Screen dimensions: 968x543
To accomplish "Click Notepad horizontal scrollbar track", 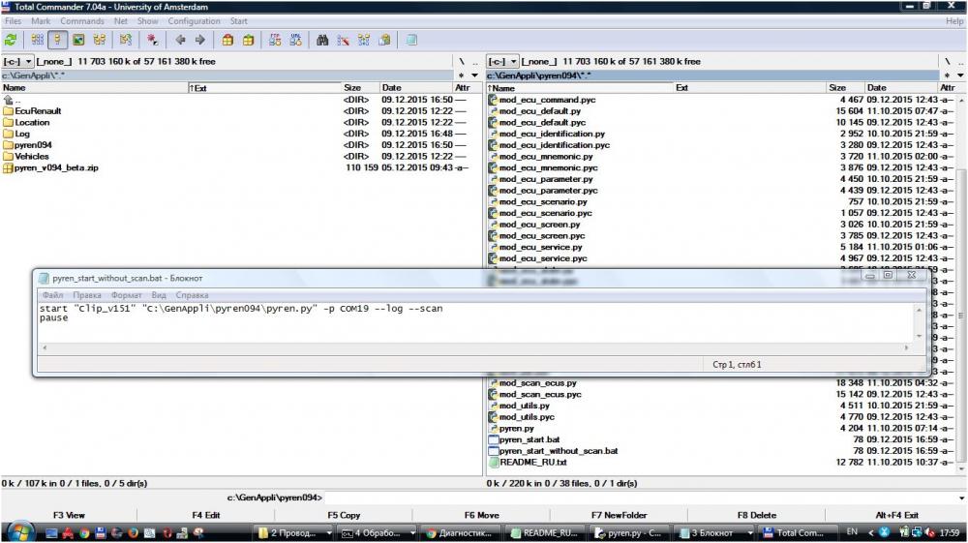I will pyautogui.click(x=475, y=348).
